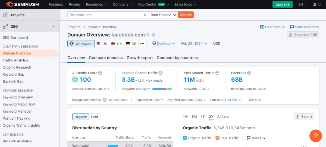Open the Desktop device dropdown
The width and height of the screenshot is (326, 147).
tap(164, 43)
